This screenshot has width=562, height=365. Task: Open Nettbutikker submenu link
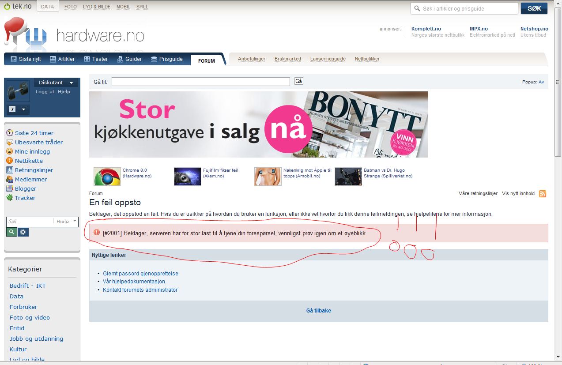(367, 59)
